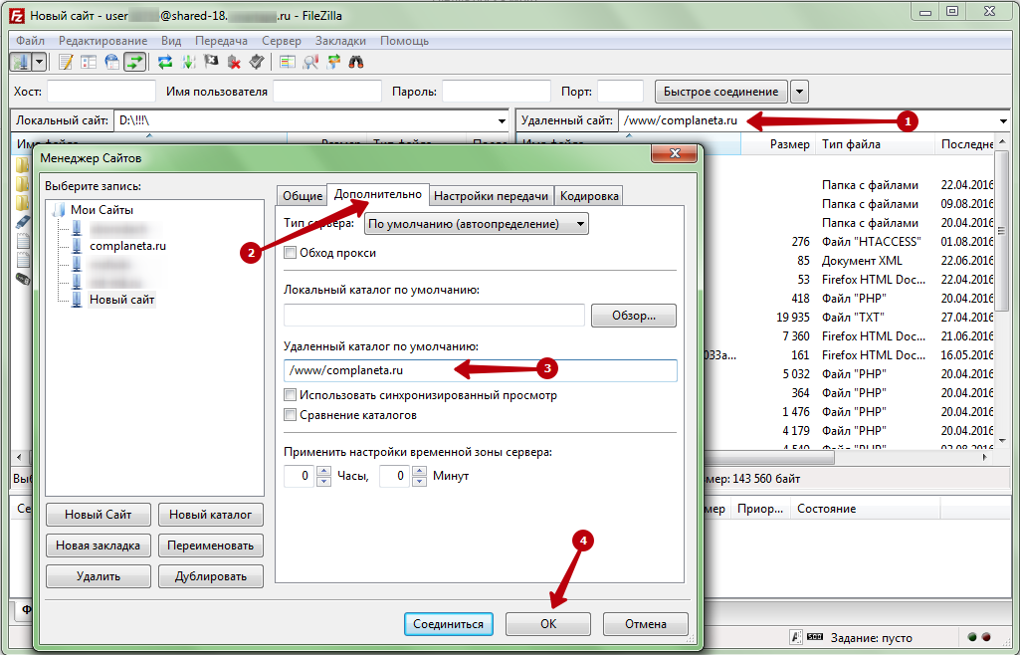Click the Переименовать button
The width and height of the screenshot is (1020, 655).
(211, 546)
